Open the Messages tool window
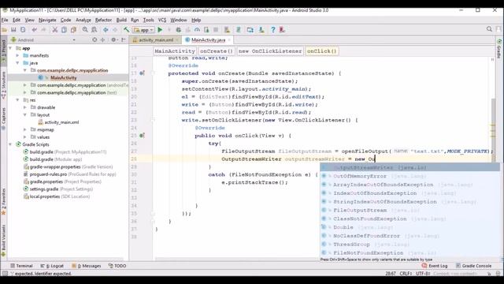Viewport: 504px width, 284px height. coord(87,266)
